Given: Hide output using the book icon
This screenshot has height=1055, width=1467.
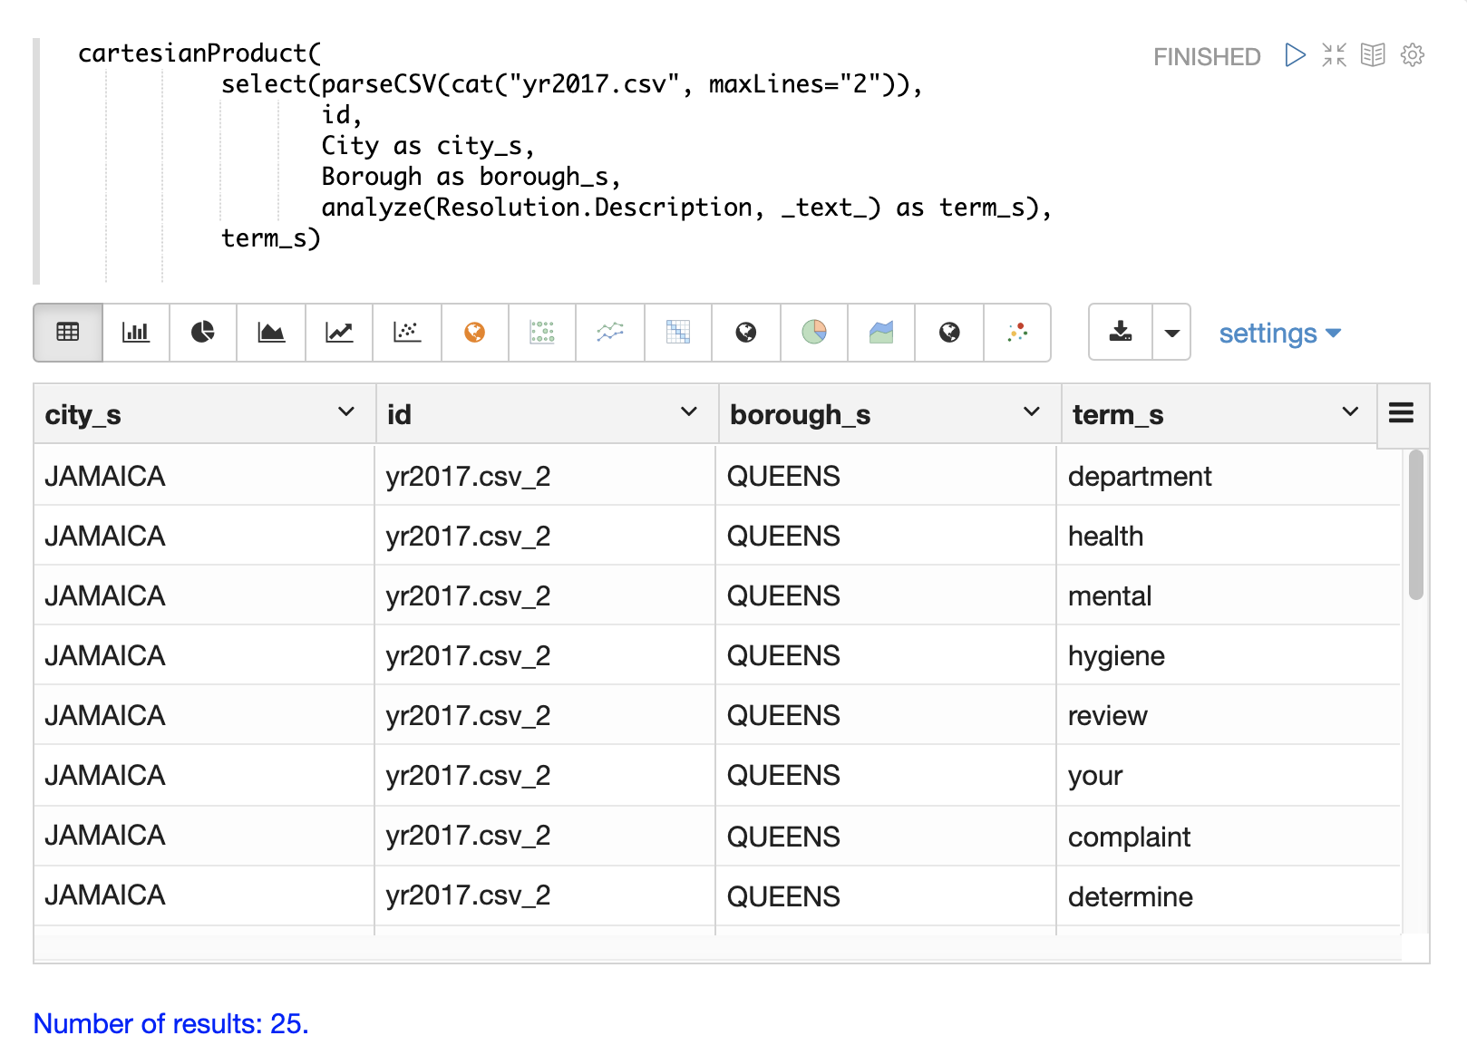Looking at the screenshot, I should tap(1373, 55).
